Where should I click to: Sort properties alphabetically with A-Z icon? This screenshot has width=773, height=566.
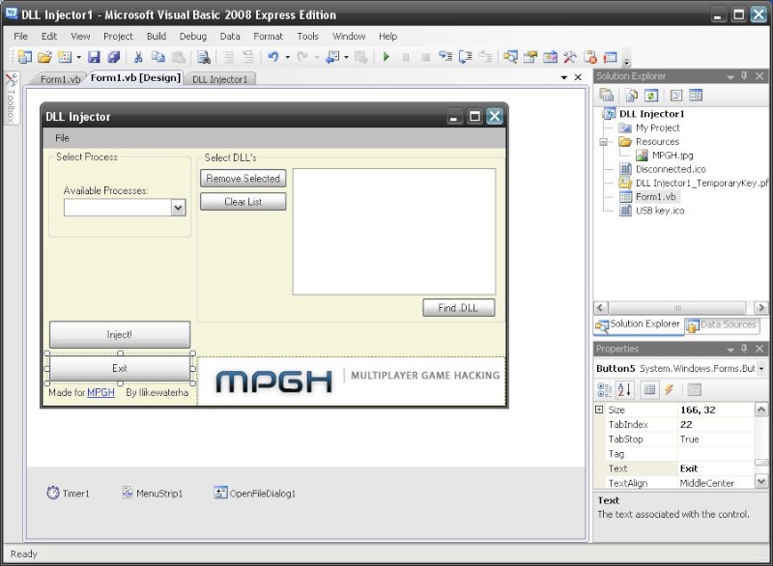tap(624, 389)
